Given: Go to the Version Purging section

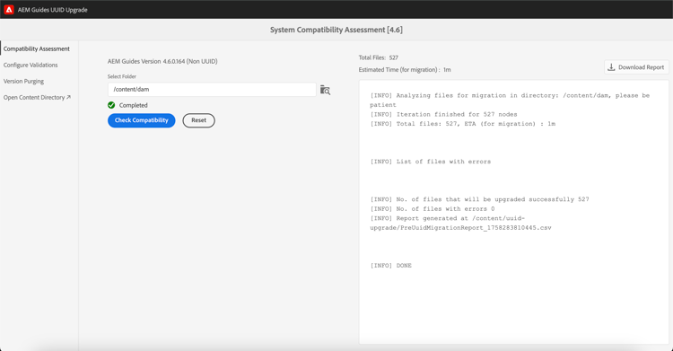Looking at the screenshot, I should pyautogui.click(x=23, y=81).
